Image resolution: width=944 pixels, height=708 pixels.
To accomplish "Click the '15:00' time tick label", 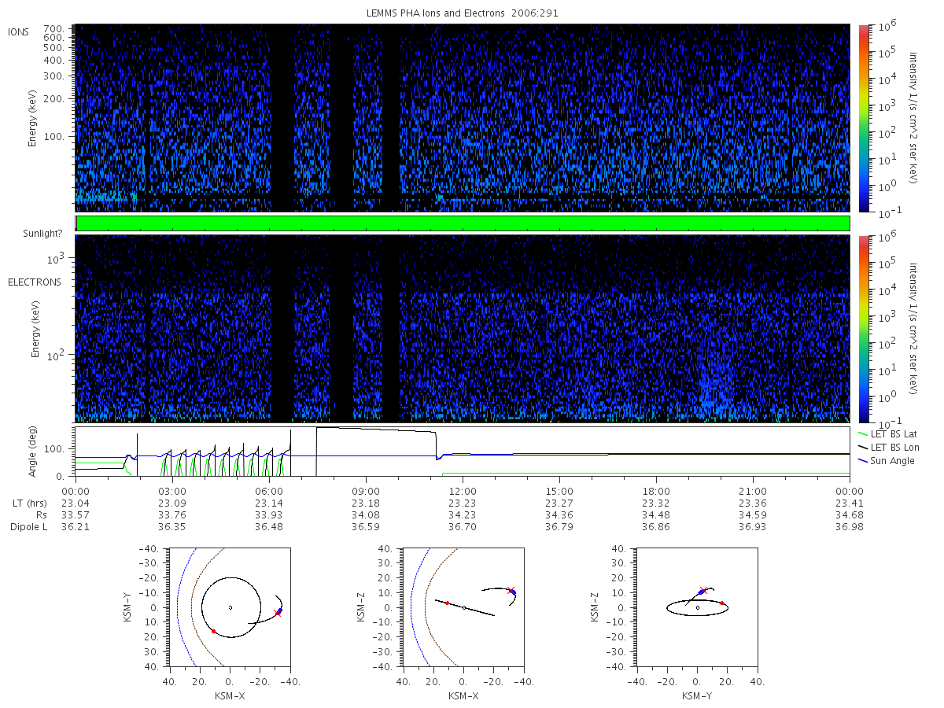I will tap(559, 492).
